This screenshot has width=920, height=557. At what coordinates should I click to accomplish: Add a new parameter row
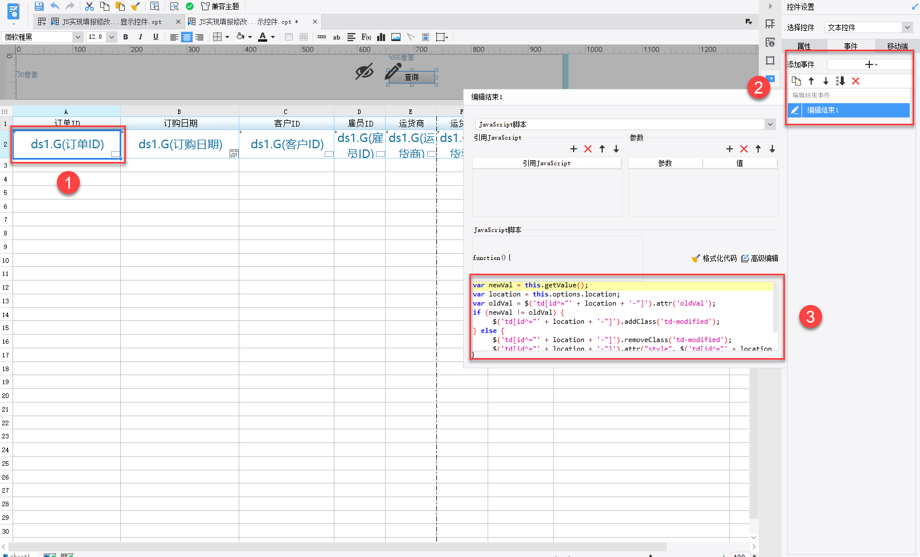[x=730, y=149]
